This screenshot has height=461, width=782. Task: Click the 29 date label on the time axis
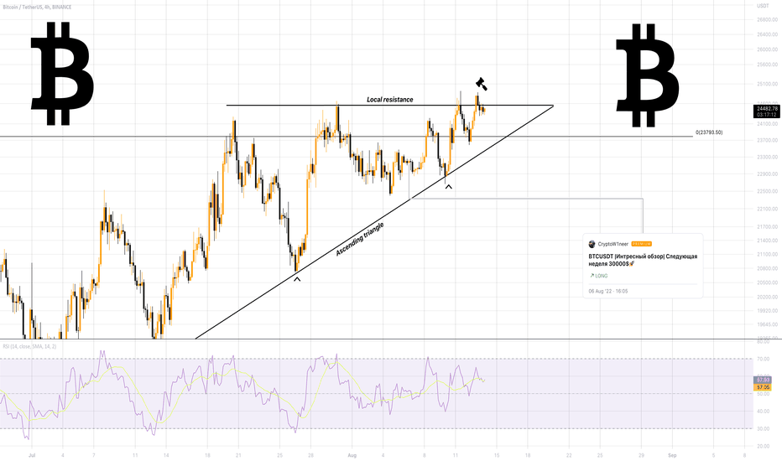point(641,455)
